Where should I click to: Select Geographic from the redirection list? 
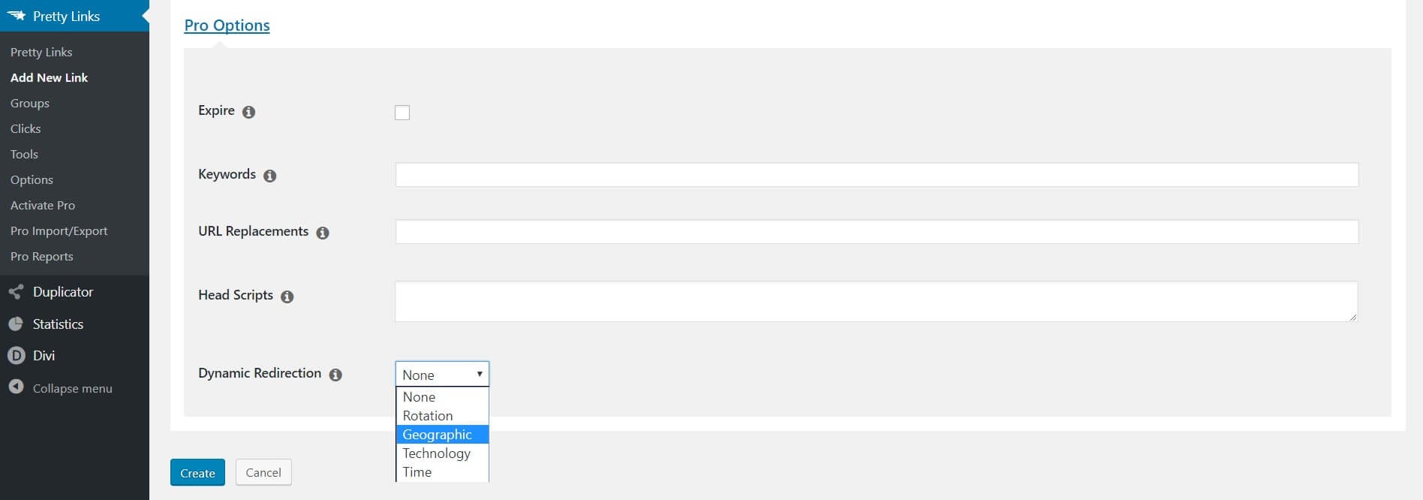pyautogui.click(x=437, y=434)
